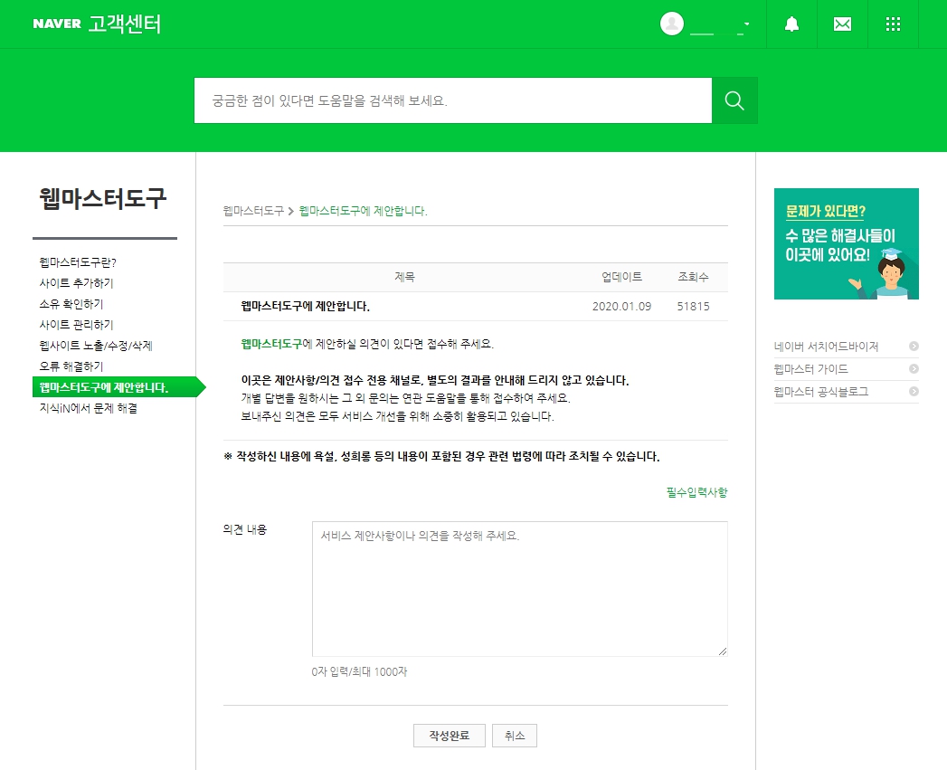The width and height of the screenshot is (947, 770).
Task: Click the magnifier search button
Action: [x=734, y=100]
